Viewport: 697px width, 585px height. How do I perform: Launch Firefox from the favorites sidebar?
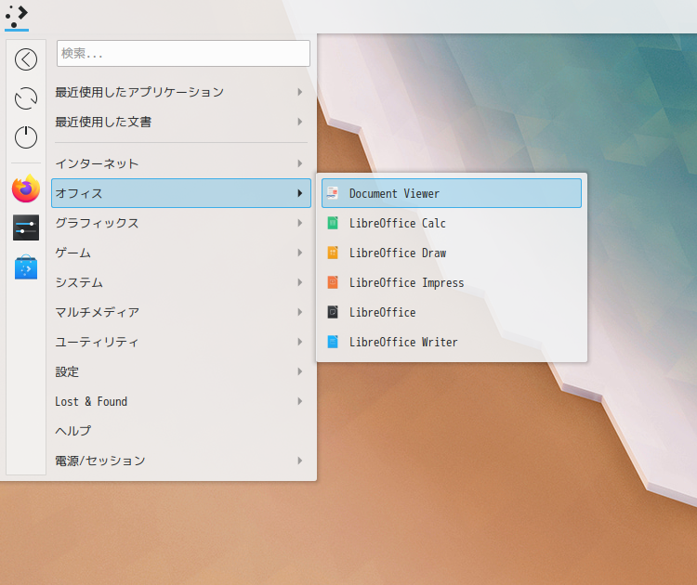click(x=26, y=188)
